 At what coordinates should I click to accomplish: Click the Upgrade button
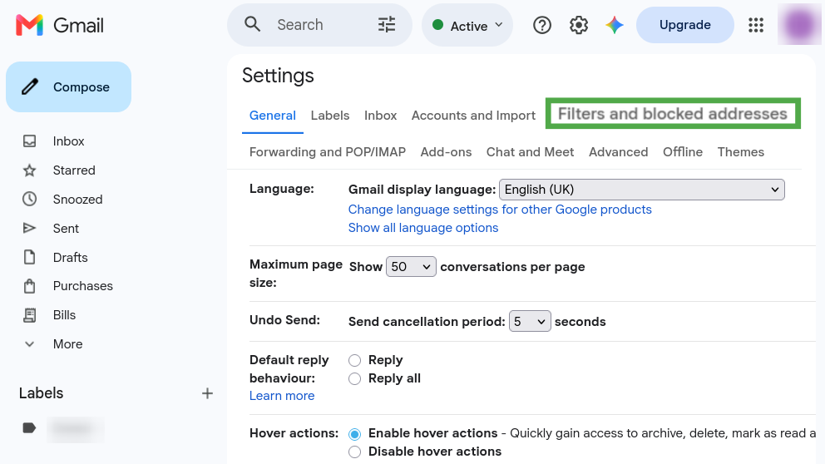685,25
